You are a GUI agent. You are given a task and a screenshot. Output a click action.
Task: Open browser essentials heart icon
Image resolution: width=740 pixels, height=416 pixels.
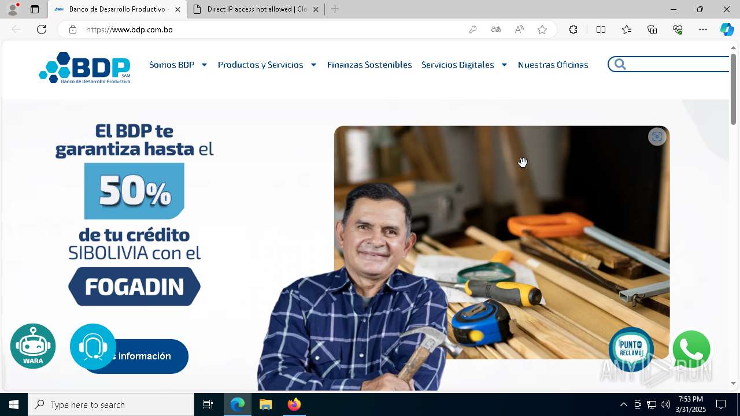point(678,29)
